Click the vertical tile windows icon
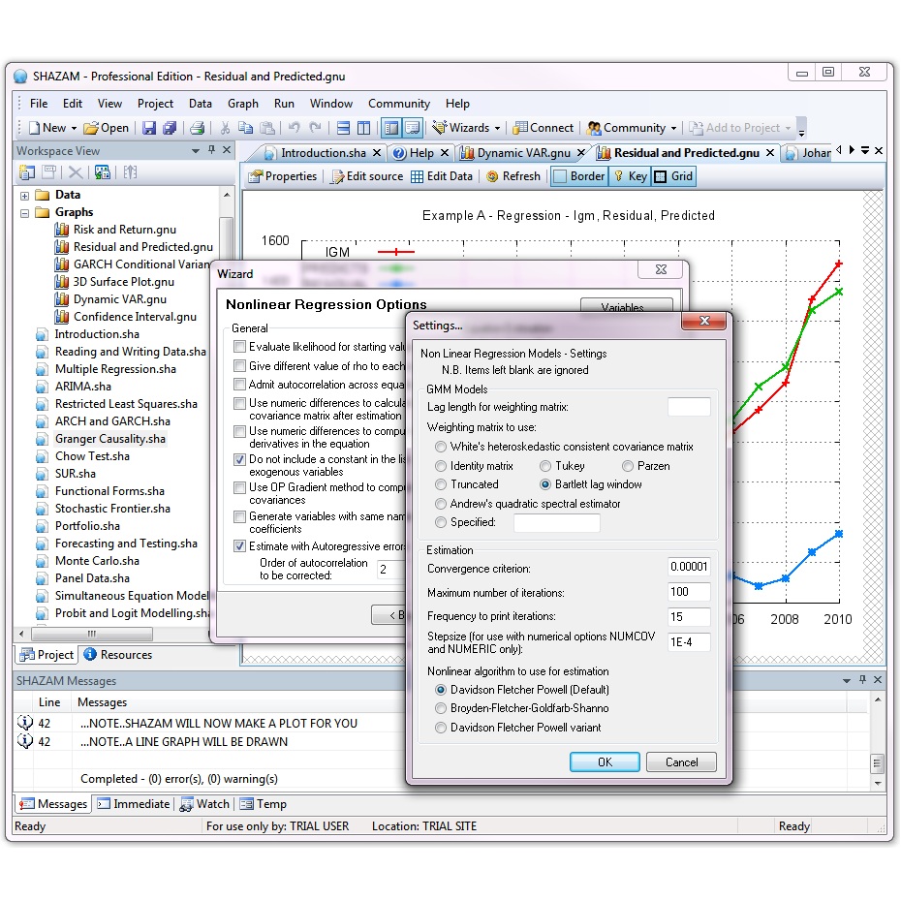This screenshot has width=901, height=901. coord(363,128)
